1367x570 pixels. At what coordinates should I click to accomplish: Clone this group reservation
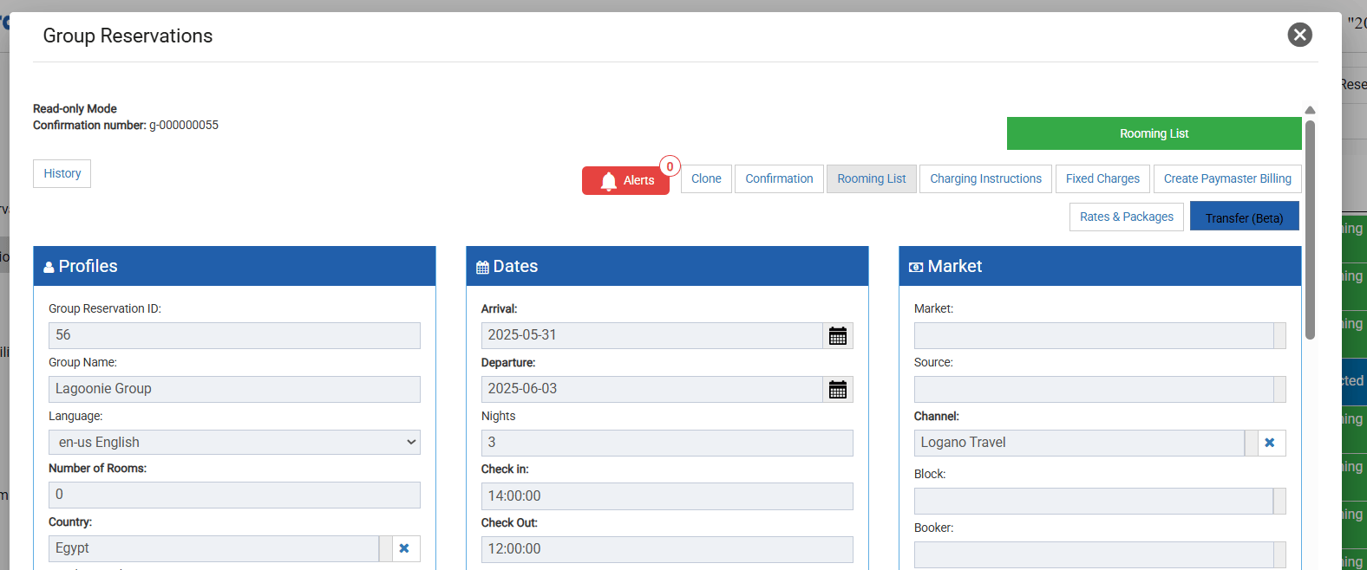pos(706,178)
